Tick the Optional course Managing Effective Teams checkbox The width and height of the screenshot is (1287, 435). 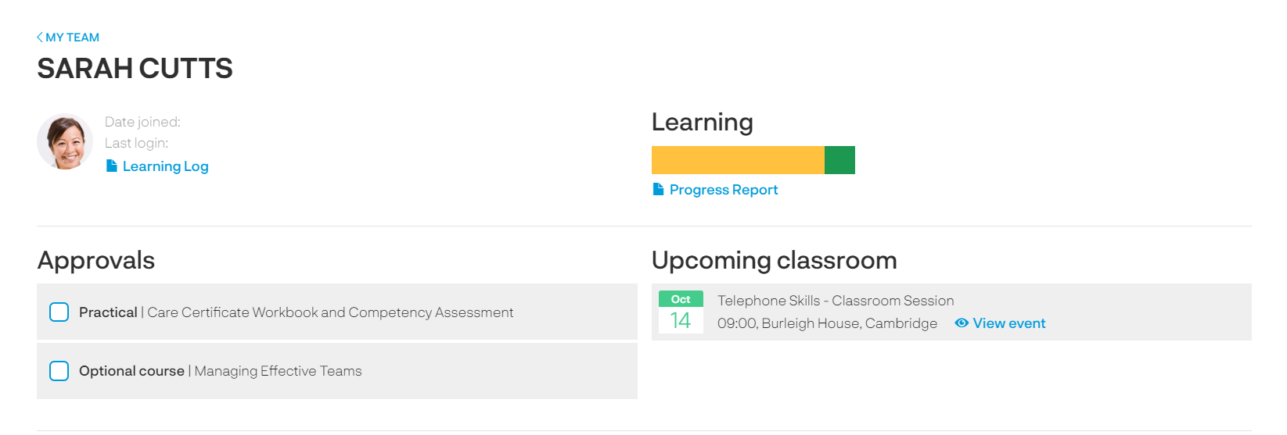pos(59,370)
